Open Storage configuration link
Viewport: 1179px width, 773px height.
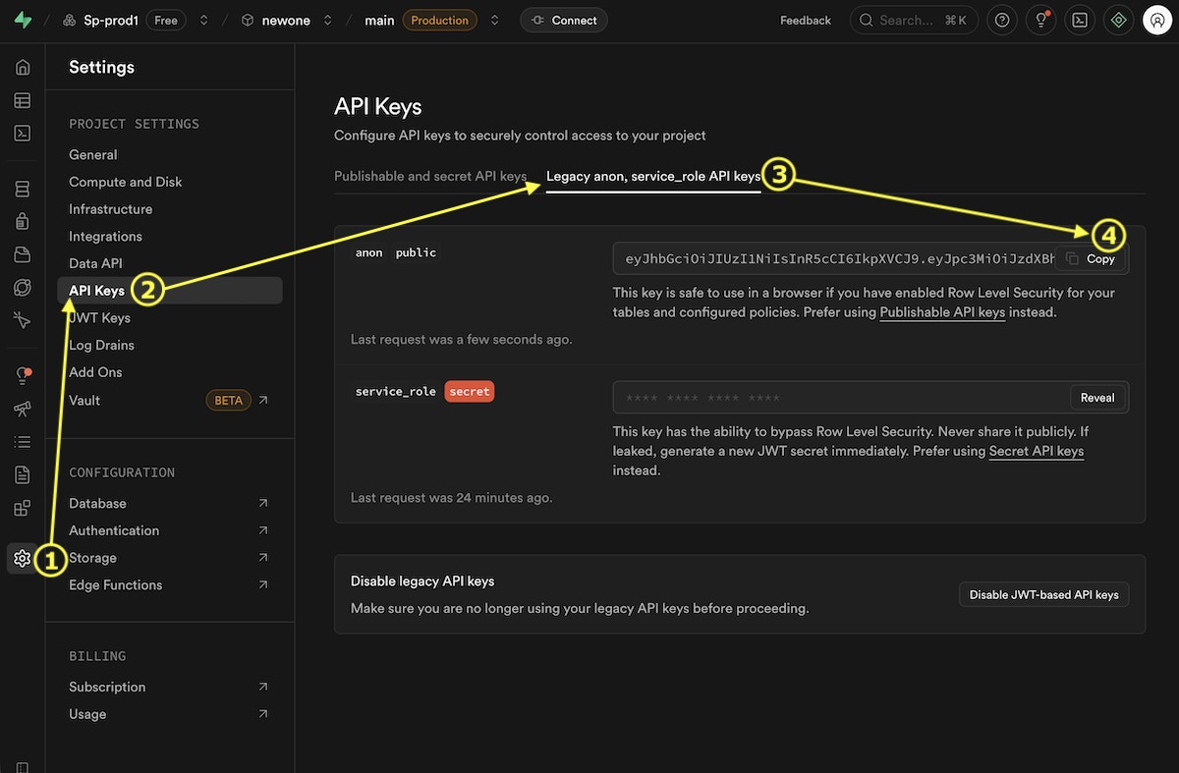click(x=170, y=557)
